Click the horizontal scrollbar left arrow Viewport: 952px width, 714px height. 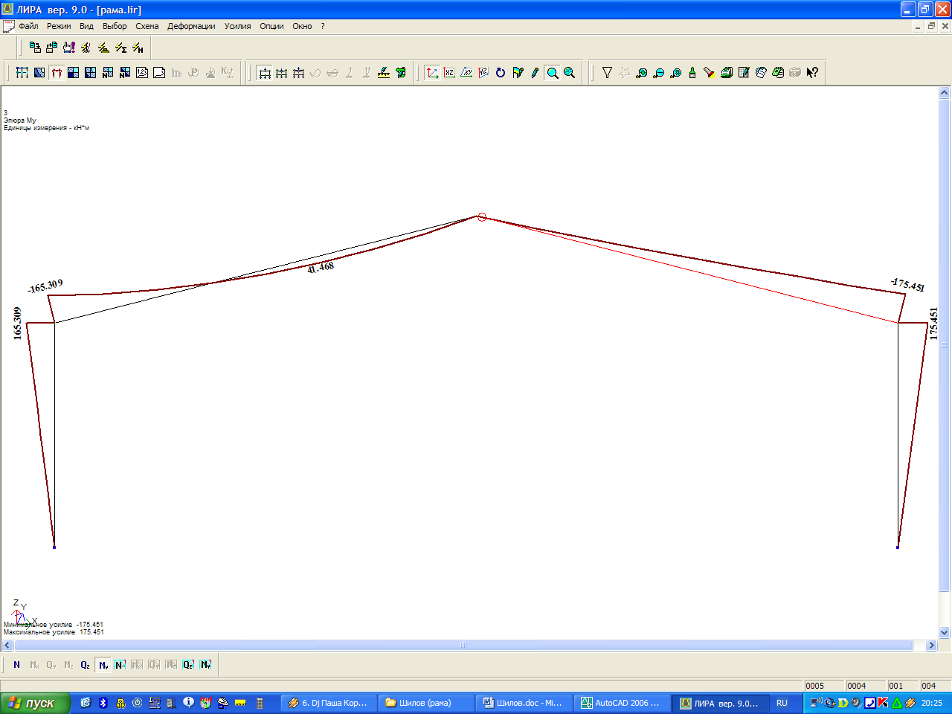(7, 646)
